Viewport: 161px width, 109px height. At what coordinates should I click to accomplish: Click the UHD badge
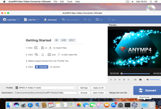(64, 40)
